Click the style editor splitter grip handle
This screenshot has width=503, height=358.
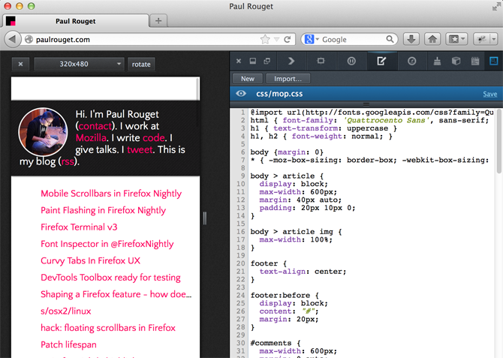click(366, 104)
